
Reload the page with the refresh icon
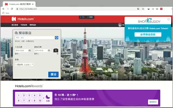12,9
